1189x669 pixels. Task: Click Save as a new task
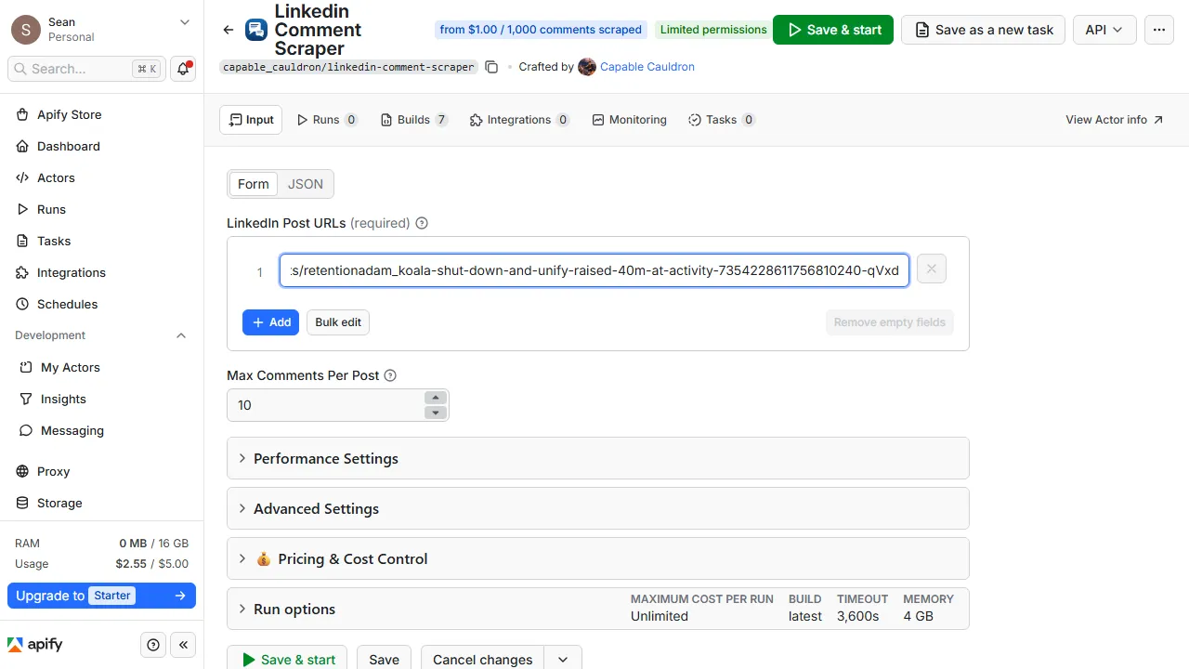point(984,30)
